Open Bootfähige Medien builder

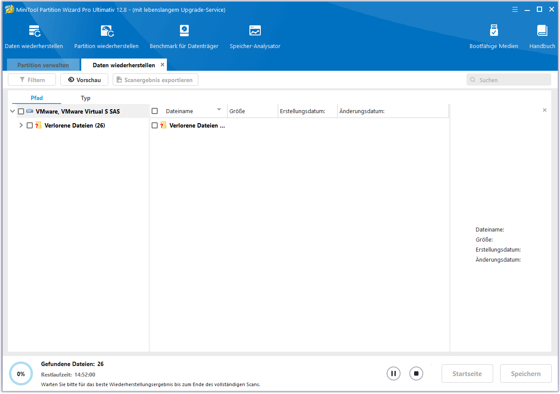[494, 37]
